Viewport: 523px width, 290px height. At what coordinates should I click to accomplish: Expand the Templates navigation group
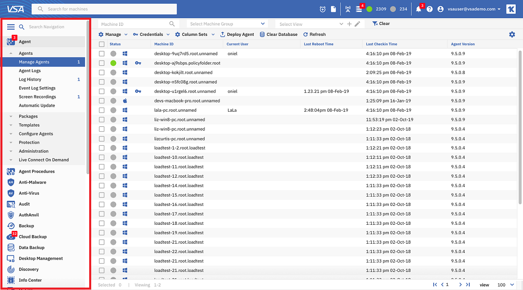tap(11, 125)
